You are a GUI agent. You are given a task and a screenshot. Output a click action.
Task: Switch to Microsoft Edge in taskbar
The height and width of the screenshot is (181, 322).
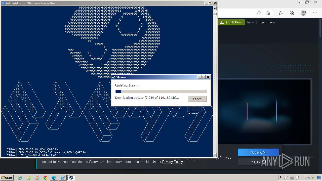(54, 178)
